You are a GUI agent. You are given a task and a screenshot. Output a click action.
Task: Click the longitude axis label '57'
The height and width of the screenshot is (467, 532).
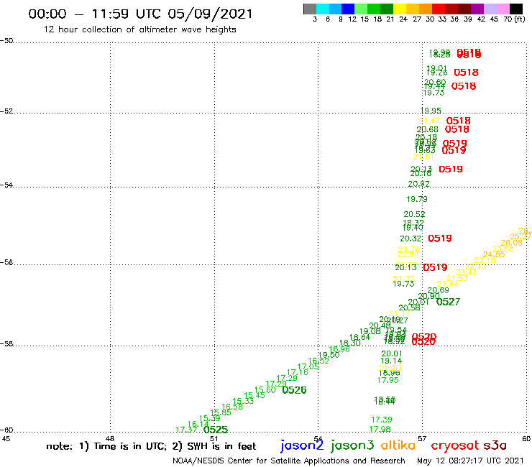(x=422, y=439)
